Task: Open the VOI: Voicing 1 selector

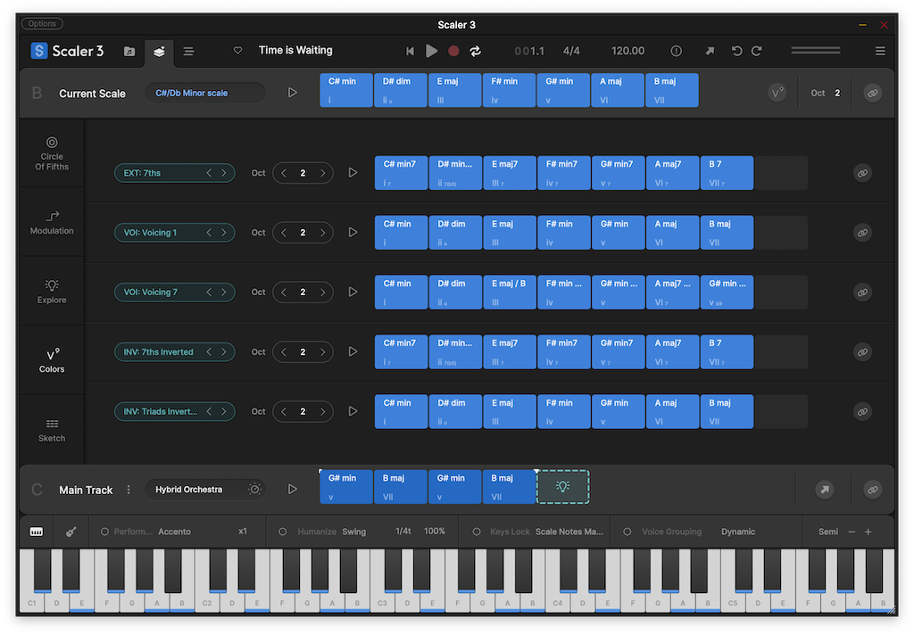Action: [x=174, y=233]
